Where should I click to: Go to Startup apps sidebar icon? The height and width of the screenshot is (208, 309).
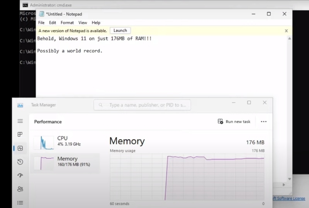(x=20, y=175)
